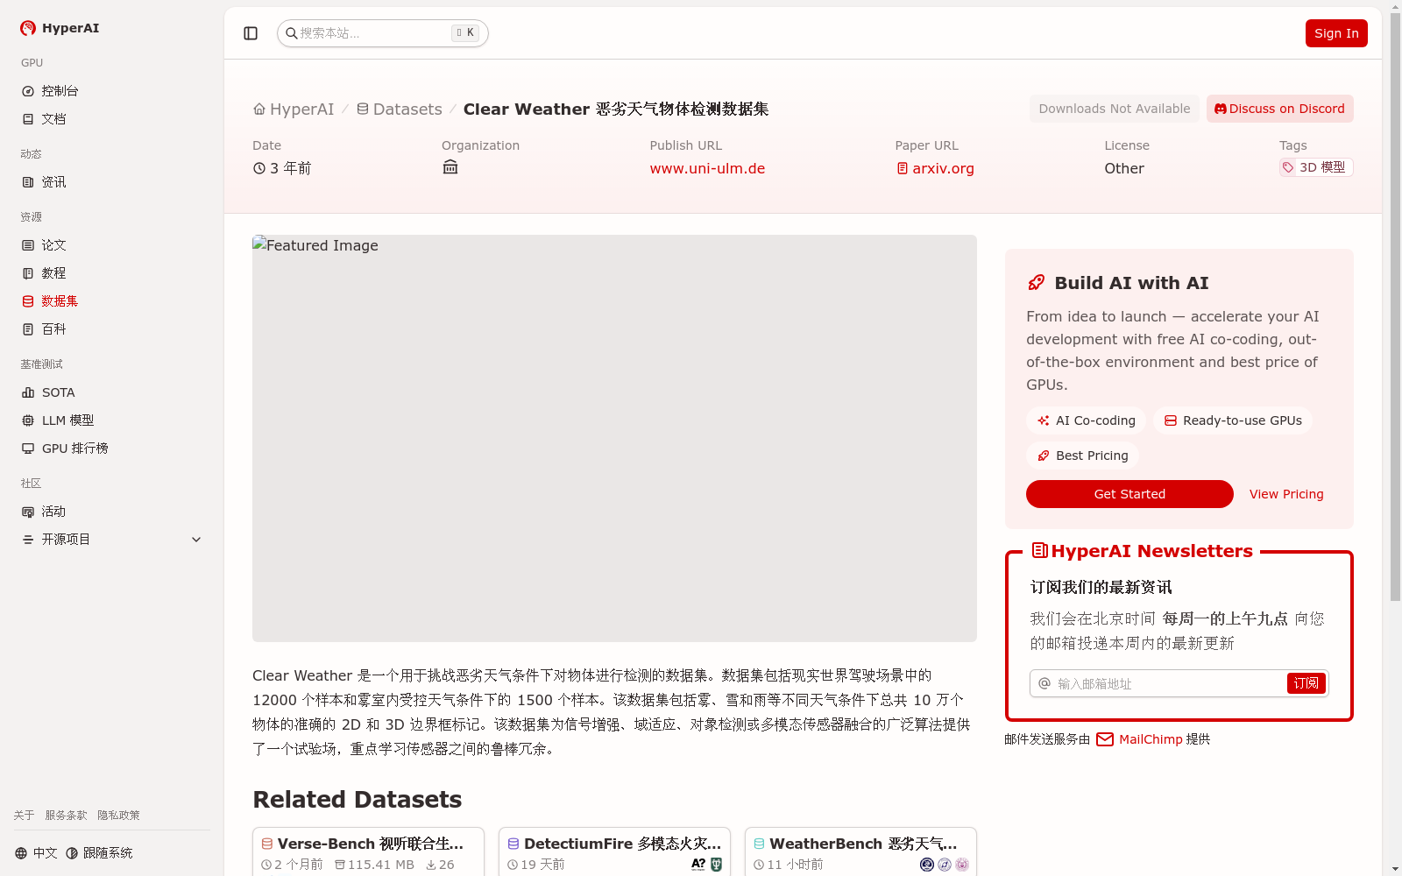
Task: Click the HyperAI logo icon
Action: [28, 28]
